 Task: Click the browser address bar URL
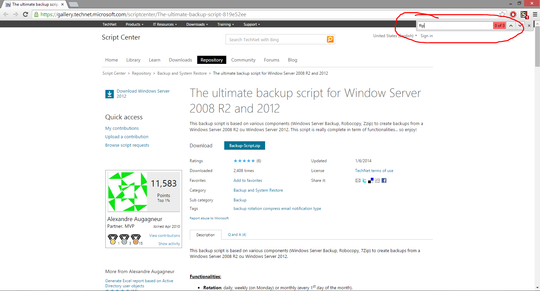(144, 14)
